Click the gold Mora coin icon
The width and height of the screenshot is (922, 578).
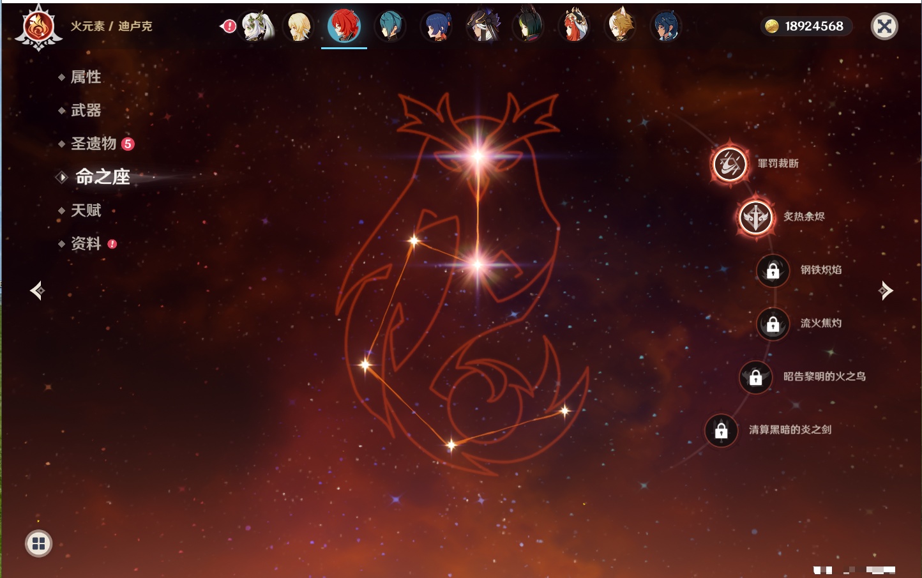coord(772,26)
